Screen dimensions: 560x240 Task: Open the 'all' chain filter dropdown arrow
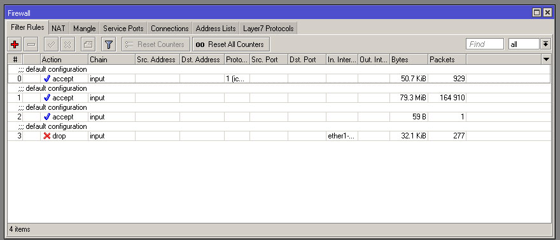[545, 44]
